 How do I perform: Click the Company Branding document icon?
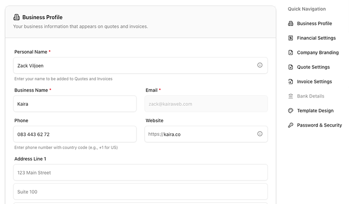[291, 52]
